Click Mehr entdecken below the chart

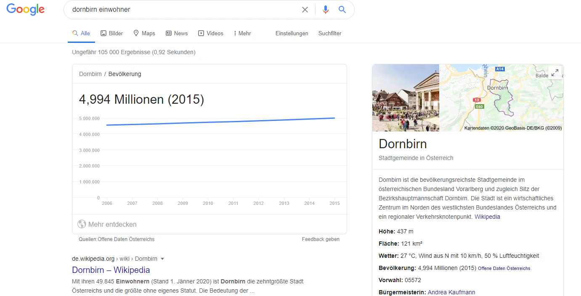click(107, 224)
